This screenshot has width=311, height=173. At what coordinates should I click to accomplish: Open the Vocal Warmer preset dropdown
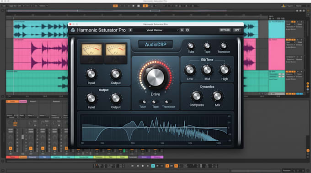point(157,30)
